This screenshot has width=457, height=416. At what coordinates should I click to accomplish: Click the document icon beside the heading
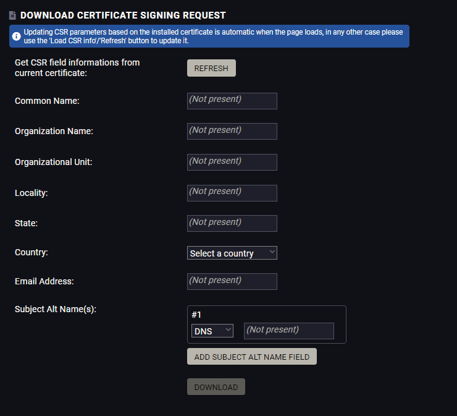point(12,15)
